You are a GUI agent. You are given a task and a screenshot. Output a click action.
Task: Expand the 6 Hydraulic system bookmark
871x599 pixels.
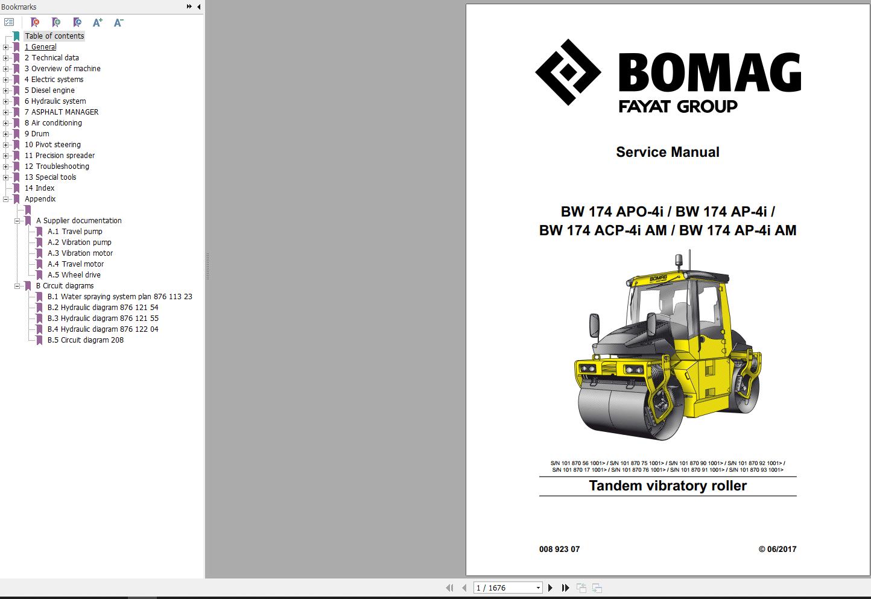click(x=6, y=101)
